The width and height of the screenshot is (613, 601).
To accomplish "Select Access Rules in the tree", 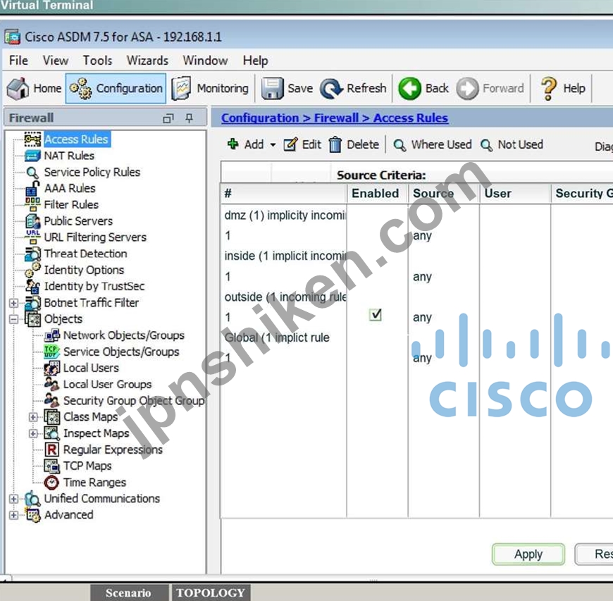I will point(76,140).
